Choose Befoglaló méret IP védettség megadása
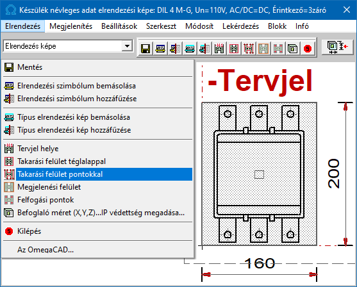 point(98,213)
